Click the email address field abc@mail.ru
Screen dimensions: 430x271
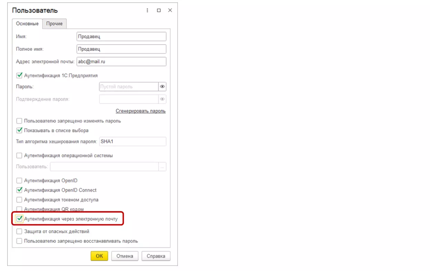[121, 62]
